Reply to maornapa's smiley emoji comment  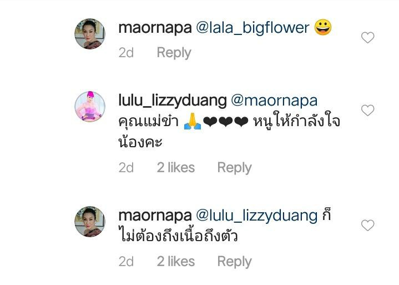(174, 53)
